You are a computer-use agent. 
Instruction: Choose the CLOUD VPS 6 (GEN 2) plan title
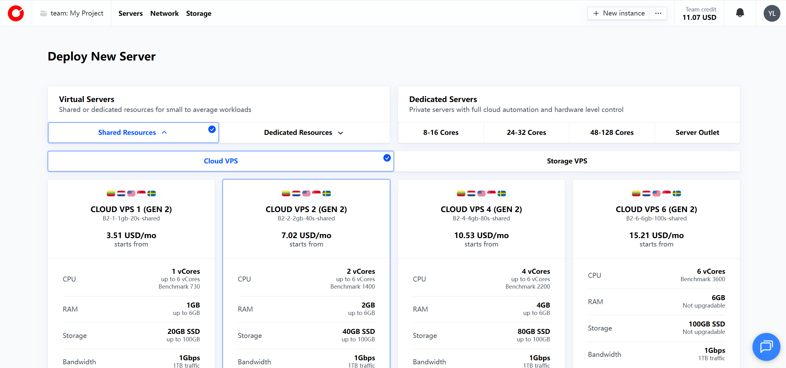657,209
